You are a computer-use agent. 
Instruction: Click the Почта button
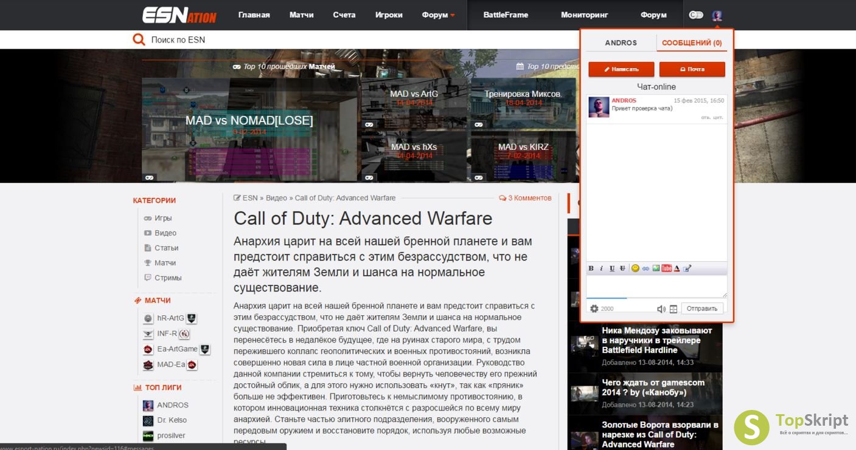tap(692, 69)
